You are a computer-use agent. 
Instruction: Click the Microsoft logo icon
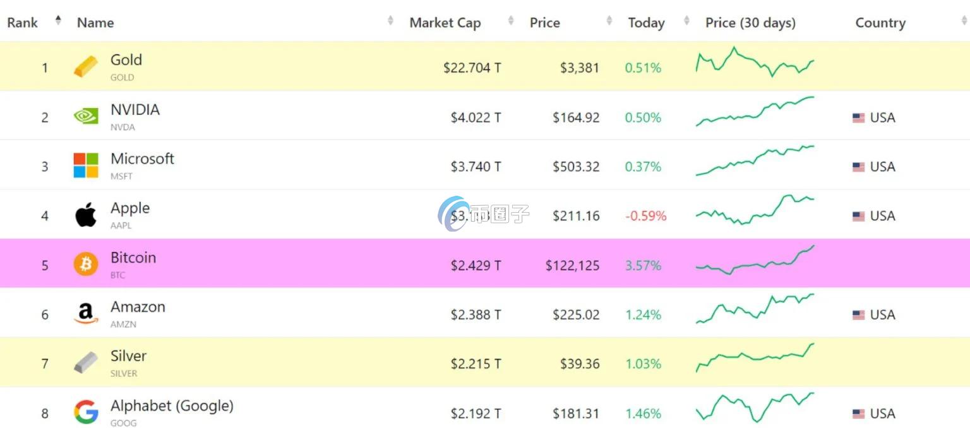coord(86,165)
